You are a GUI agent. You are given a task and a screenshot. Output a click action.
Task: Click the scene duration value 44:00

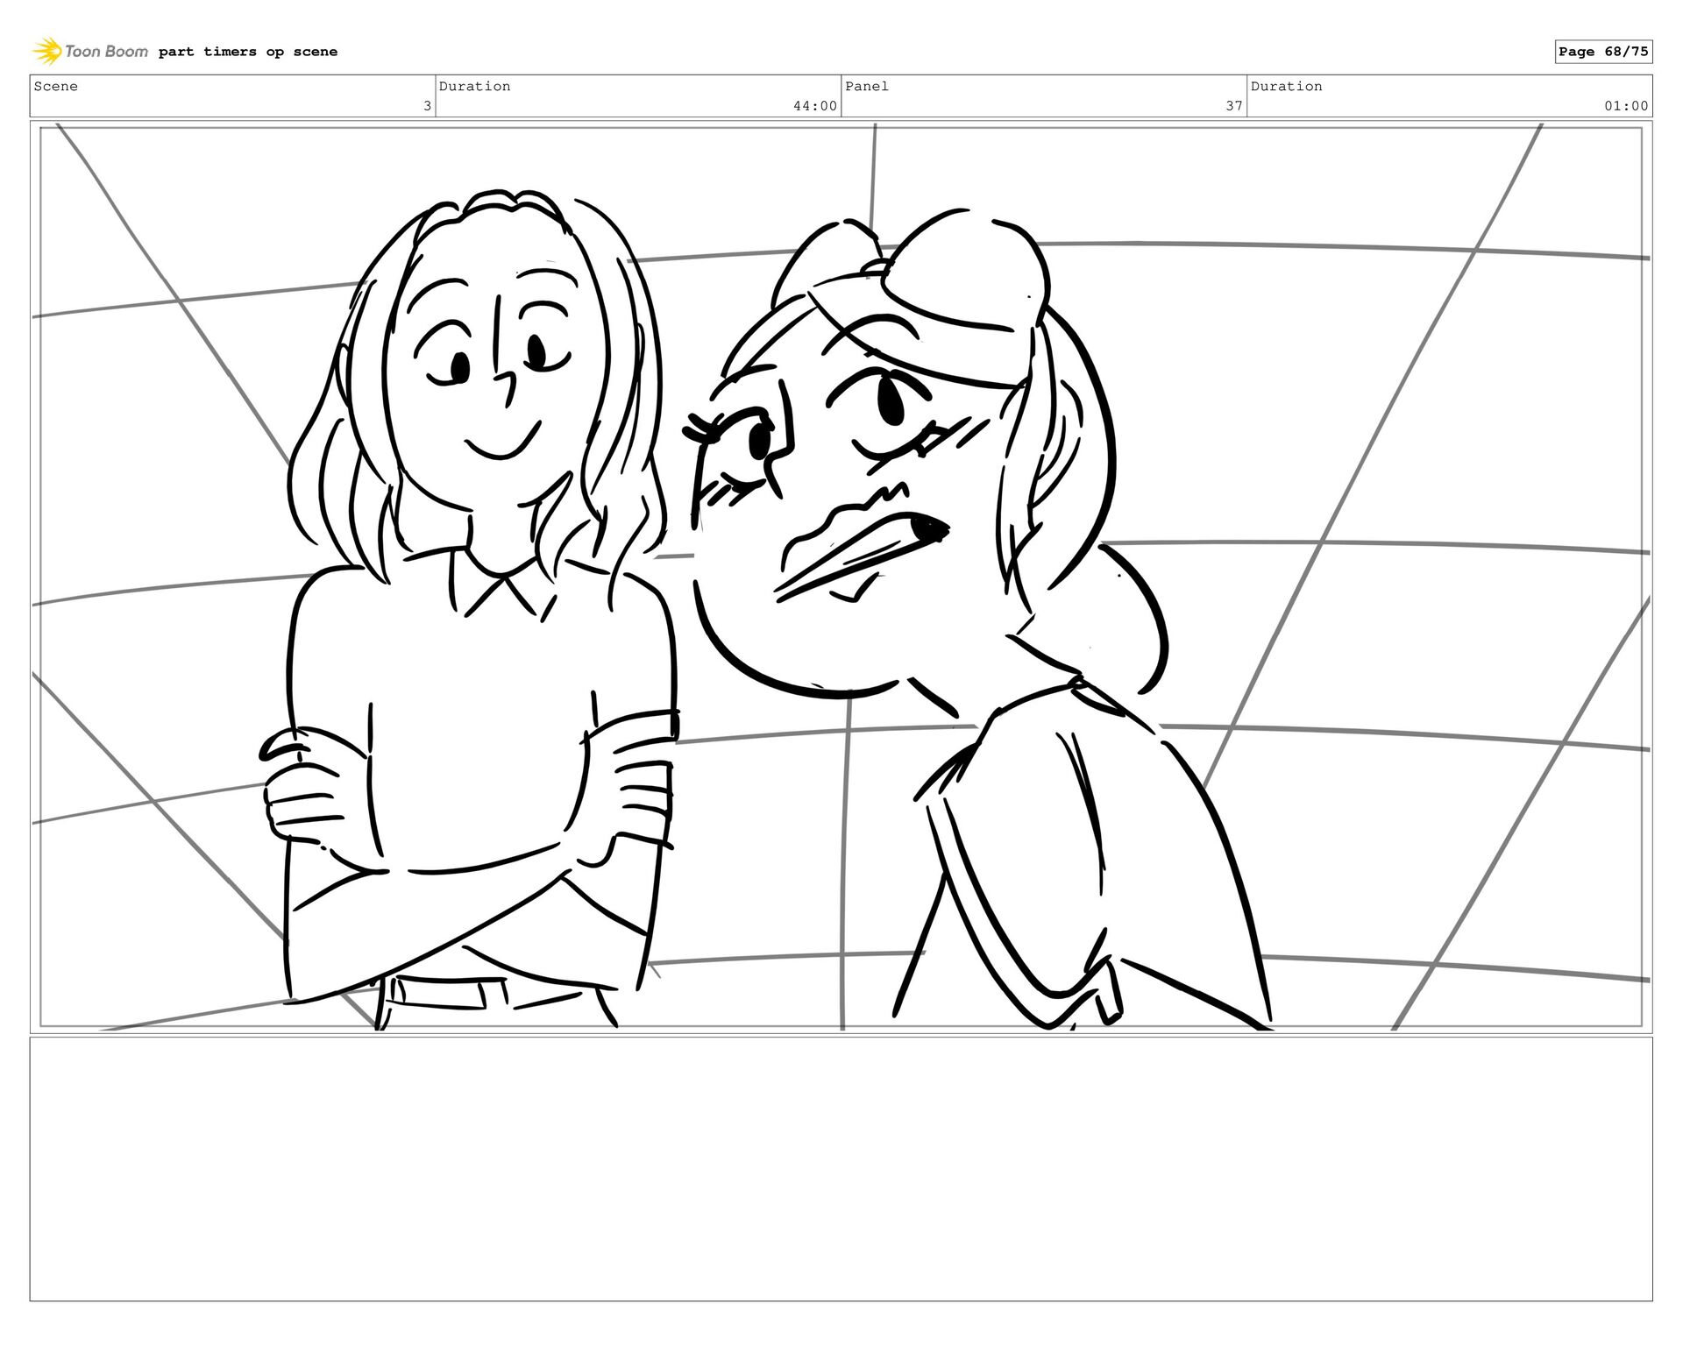pos(815,106)
